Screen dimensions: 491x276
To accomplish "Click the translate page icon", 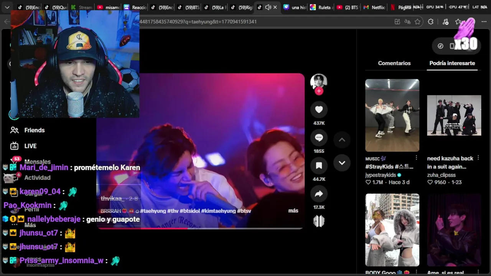I will tap(407, 22).
